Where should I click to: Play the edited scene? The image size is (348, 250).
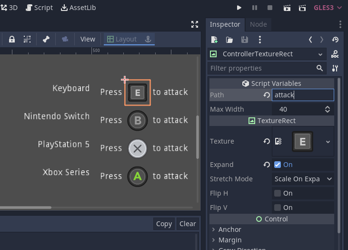tap(287, 8)
